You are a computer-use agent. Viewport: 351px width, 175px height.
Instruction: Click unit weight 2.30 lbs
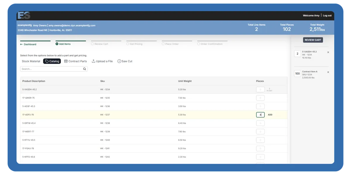click(x=182, y=157)
